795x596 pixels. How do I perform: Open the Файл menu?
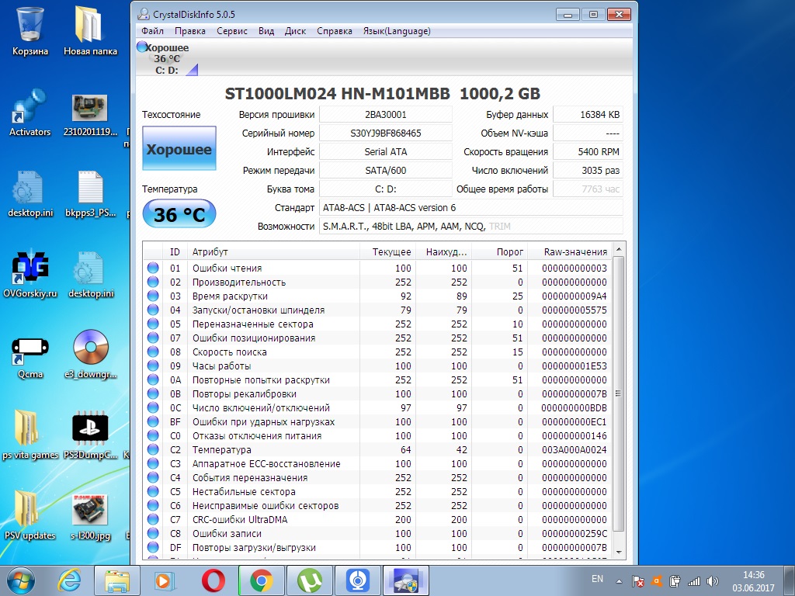pyautogui.click(x=152, y=31)
